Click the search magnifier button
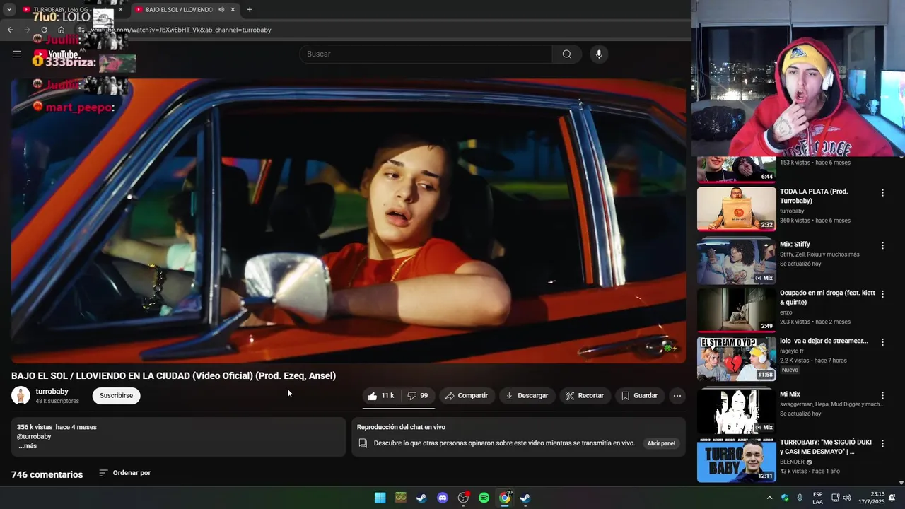The height and width of the screenshot is (509, 905). [567, 54]
